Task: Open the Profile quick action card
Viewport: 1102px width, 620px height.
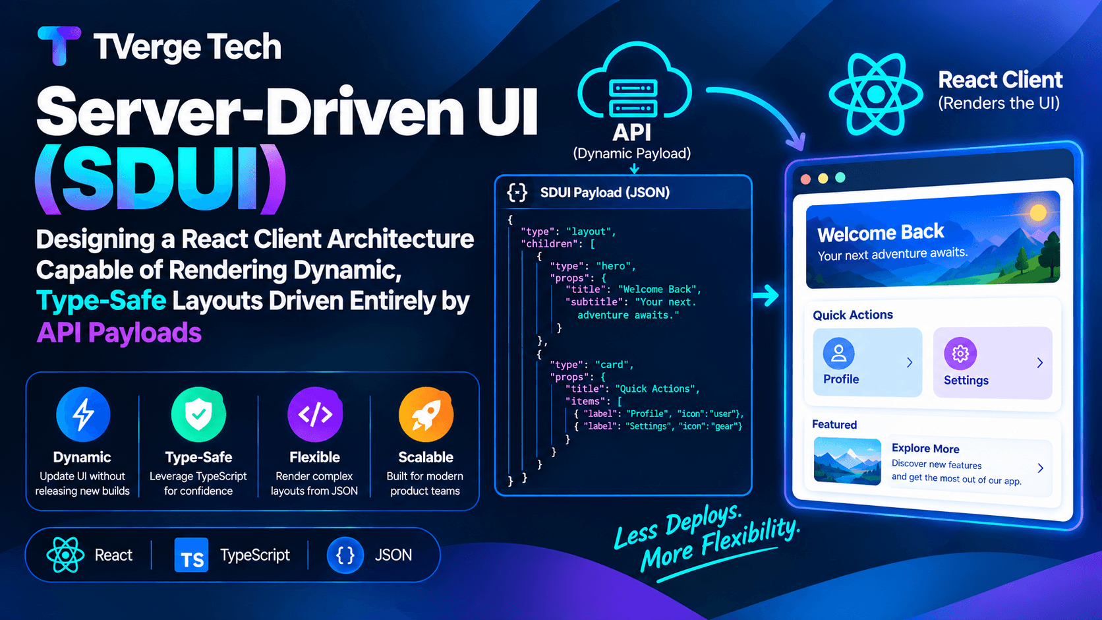Action: coord(867,362)
